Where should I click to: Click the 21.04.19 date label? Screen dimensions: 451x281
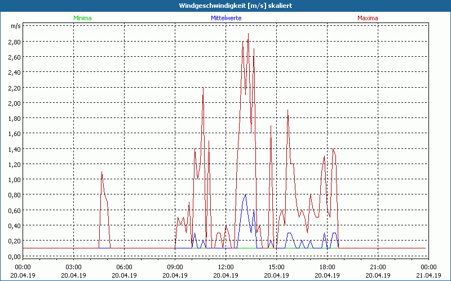[x=428, y=275]
